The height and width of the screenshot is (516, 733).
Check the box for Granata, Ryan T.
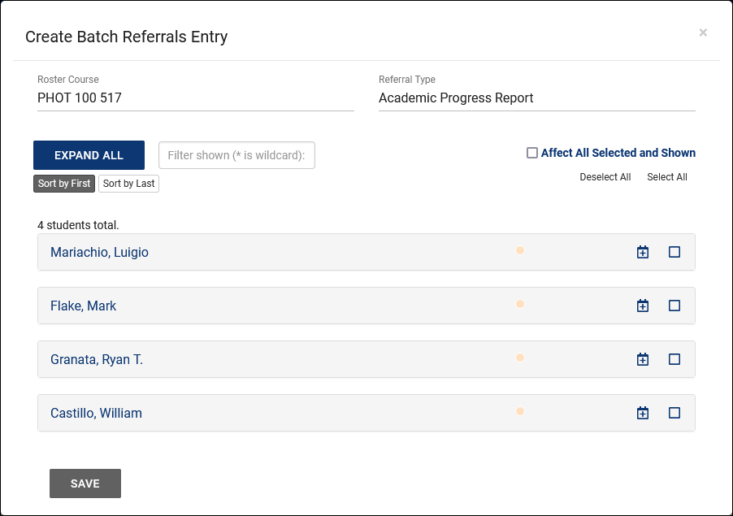pyautogui.click(x=674, y=359)
